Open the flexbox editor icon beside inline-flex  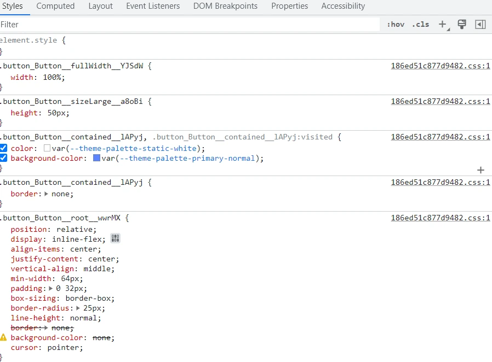tap(115, 238)
